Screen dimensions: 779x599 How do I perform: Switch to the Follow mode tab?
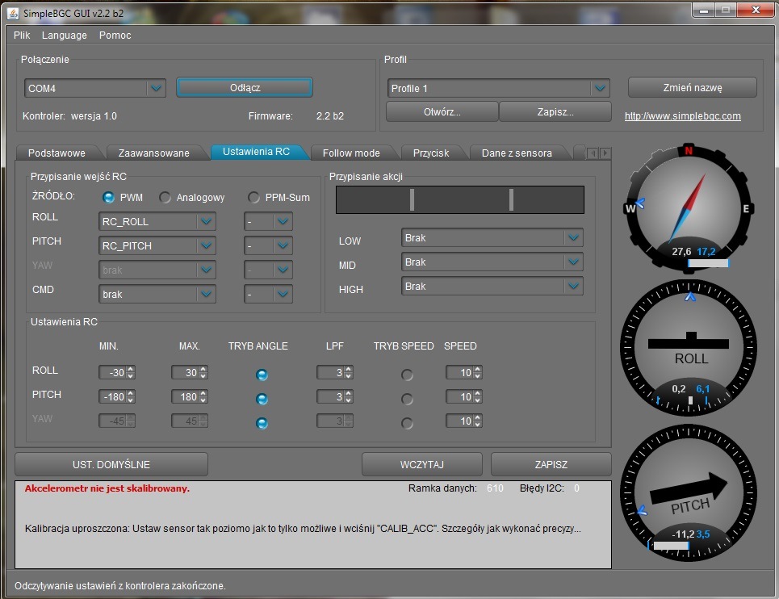[351, 153]
